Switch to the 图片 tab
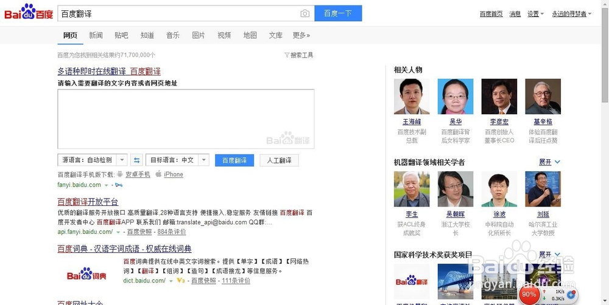Screen dimensions: 609x305 point(199,35)
